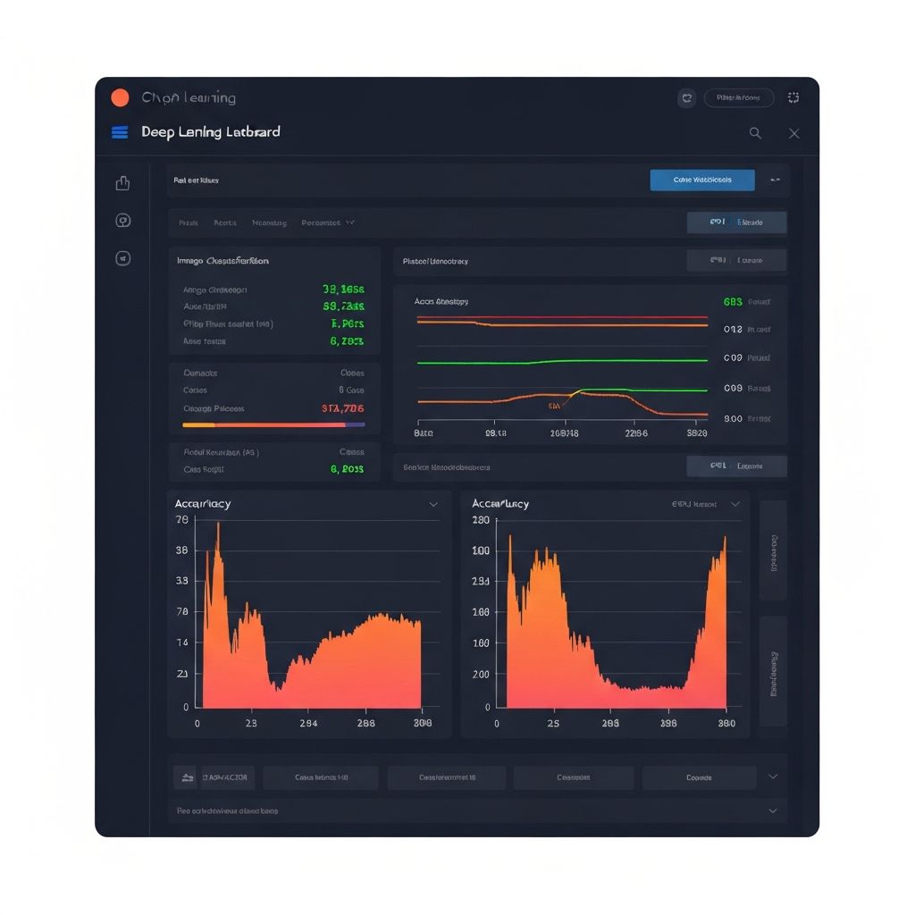The image size is (915, 915).
Task: Click the blue hamburger menu icon
Action: 120,132
